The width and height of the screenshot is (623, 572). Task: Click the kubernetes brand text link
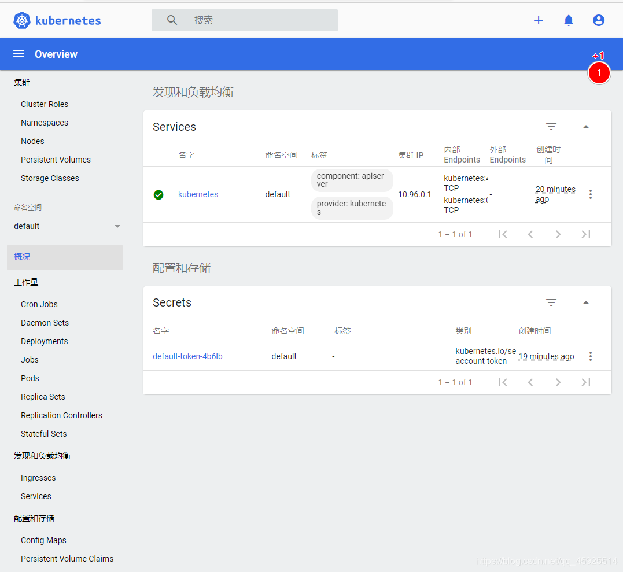point(68,21)
